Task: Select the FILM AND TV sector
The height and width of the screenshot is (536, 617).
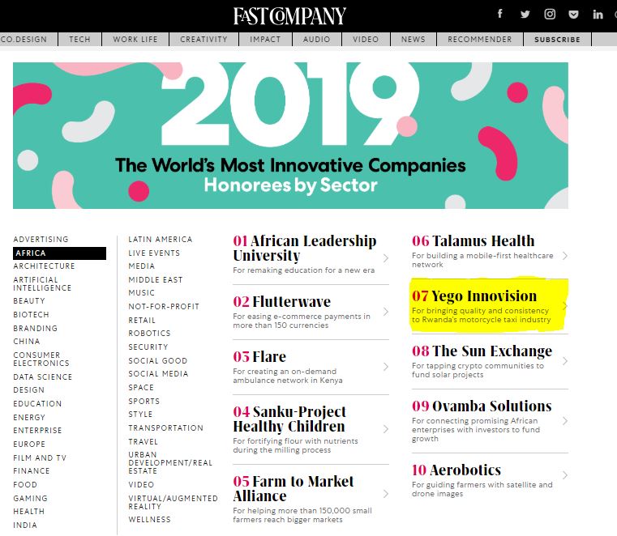Action: click(x=40, y=457)
